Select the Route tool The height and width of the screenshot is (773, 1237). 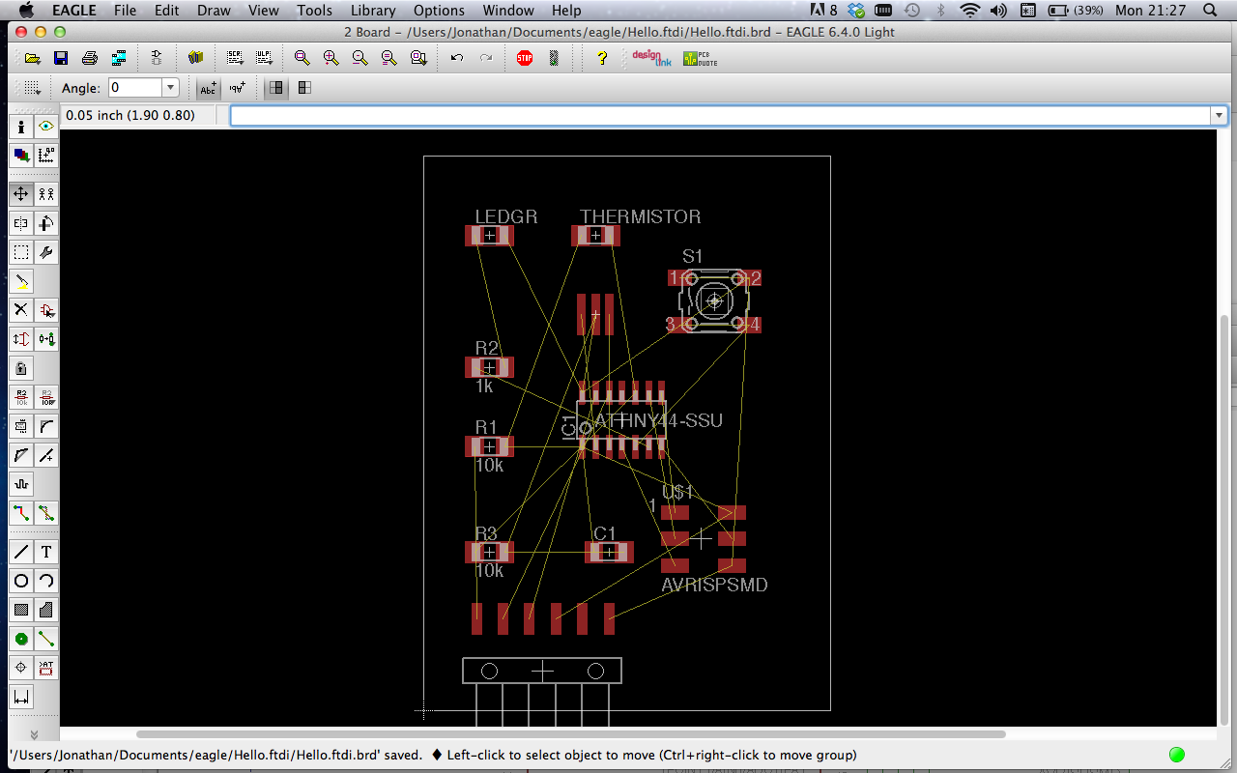click(21, 513)
